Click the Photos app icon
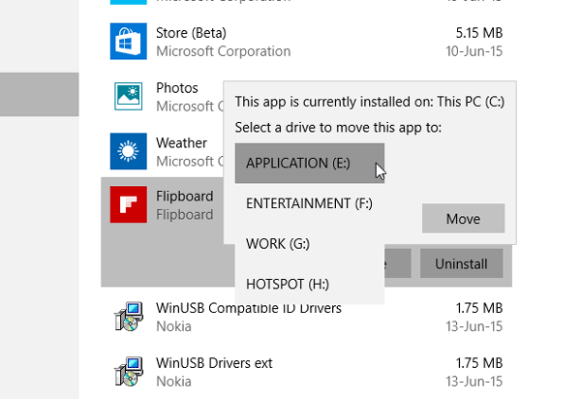Image resolution: width=581 pixels, height=399 pixels. point(128,96)
